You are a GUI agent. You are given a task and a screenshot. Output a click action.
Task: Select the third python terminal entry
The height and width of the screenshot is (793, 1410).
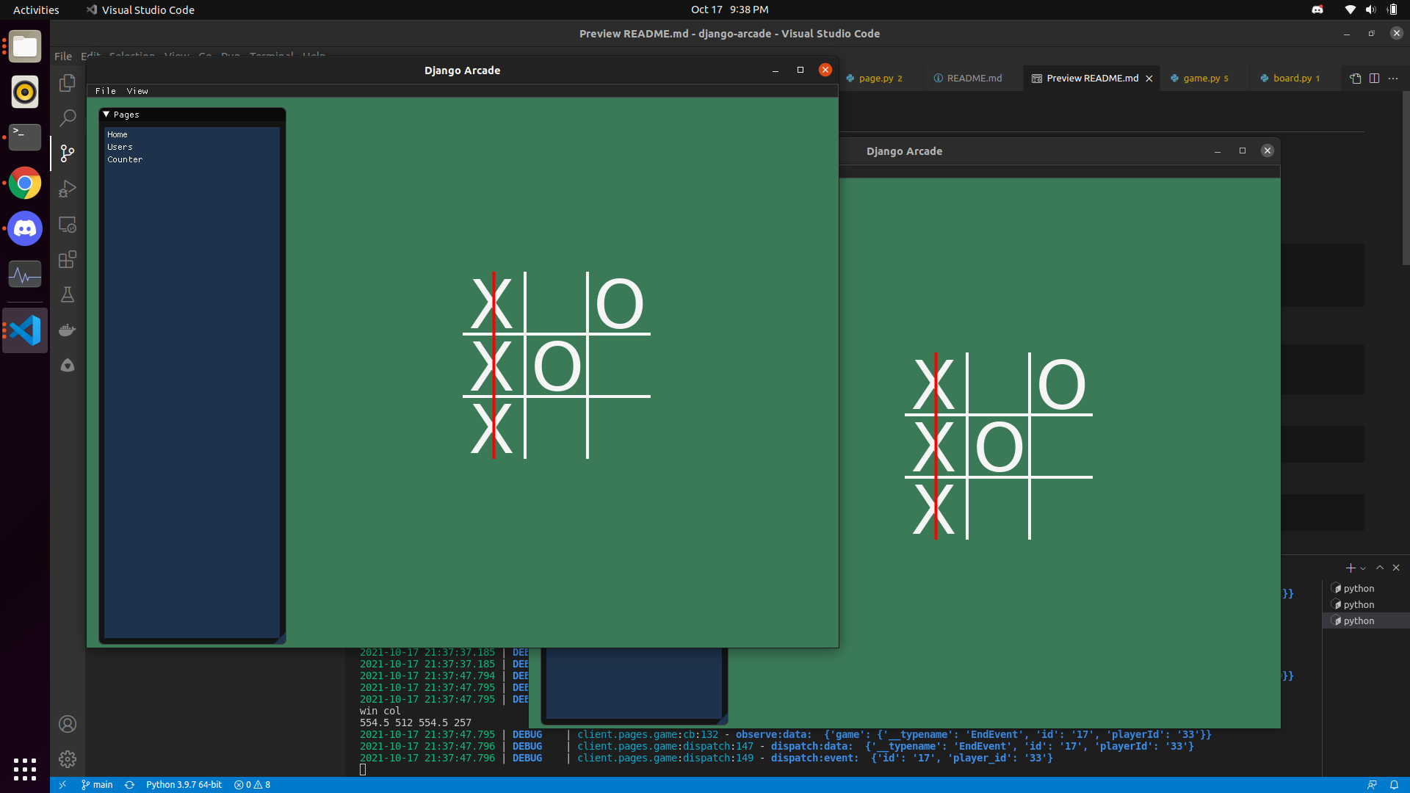1366,620
